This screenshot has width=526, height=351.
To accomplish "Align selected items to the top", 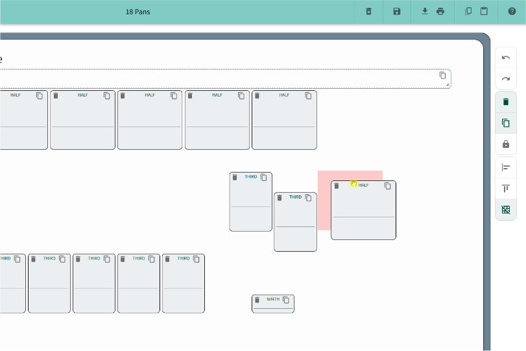I will point(506,189).
